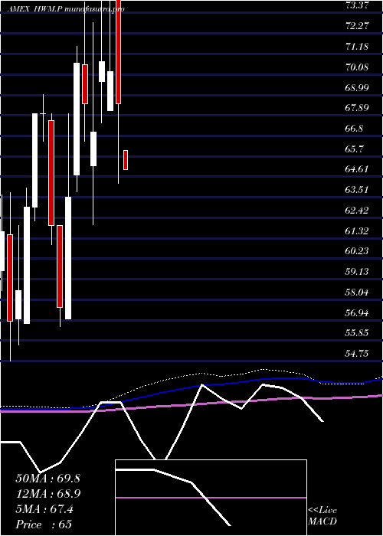The width and height of the screenshot is (383, 536).
Task: Select the 50MA : 69.8 readout
Action: tap(47, 479)
